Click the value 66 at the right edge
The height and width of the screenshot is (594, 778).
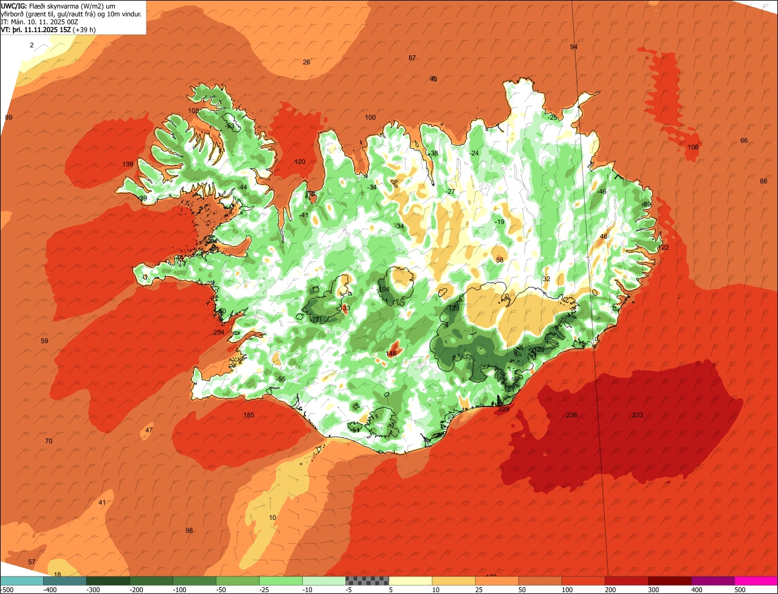744,140
